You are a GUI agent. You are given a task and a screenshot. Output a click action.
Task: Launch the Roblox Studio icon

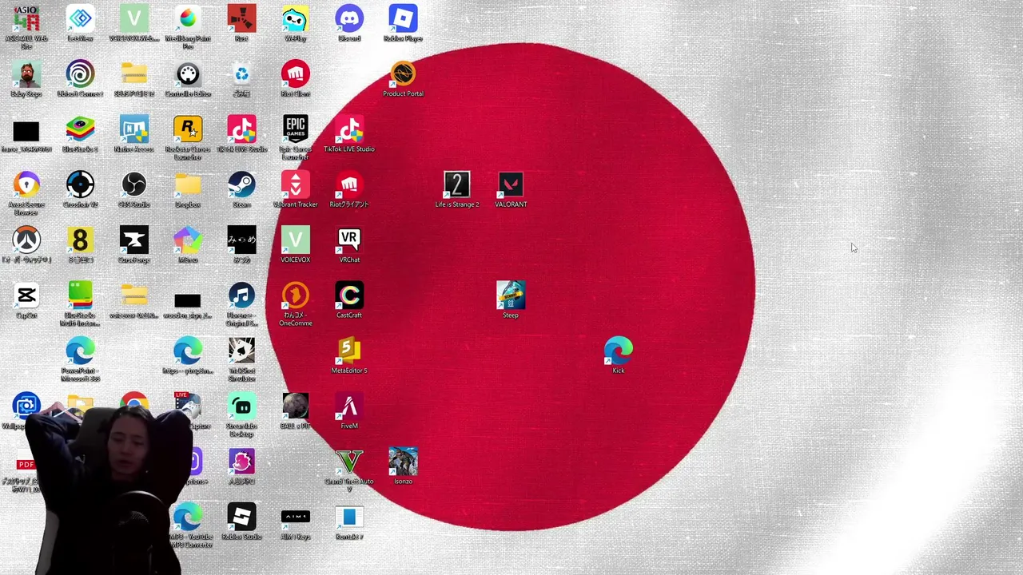241,517
